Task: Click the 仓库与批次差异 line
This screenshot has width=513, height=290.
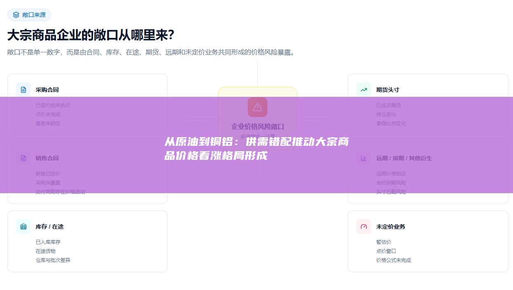Action: pos(53,260)
